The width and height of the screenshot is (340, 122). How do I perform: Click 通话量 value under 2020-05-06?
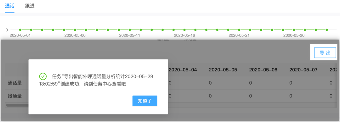click(251, 83)
